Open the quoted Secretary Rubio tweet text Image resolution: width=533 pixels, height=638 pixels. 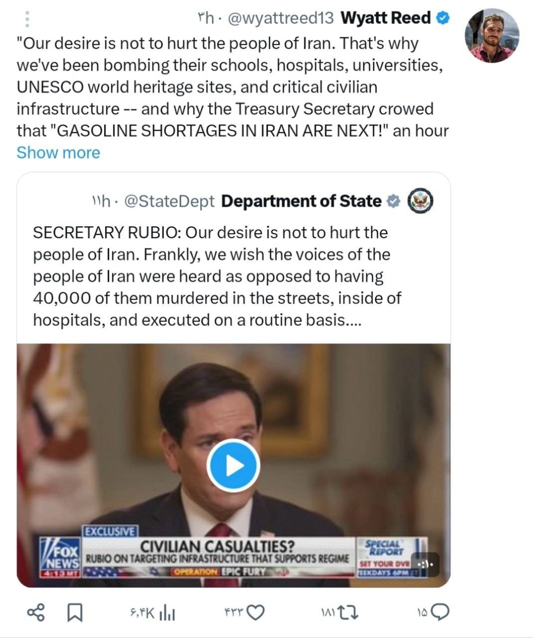tap(217, 276)
